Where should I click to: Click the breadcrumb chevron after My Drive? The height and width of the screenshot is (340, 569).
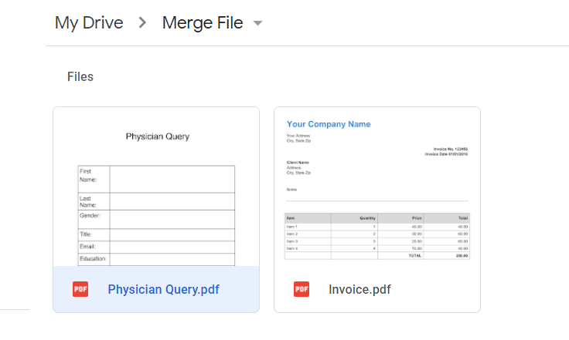(x=142, y=23)
